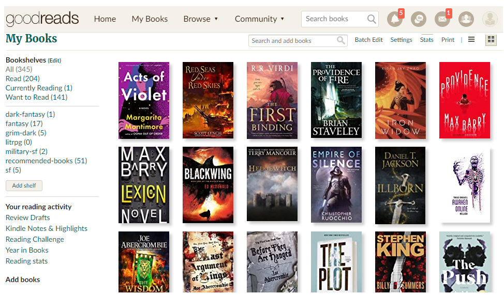Go to the Goodreads logo homepage
504x295 pixels.
click(x=42, y=19)
